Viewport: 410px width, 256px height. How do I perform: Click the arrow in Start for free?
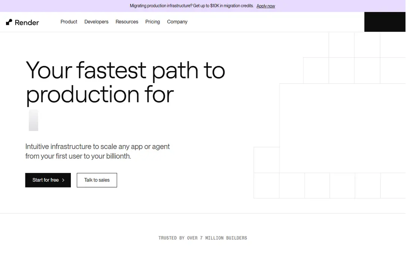click(x=63, y=180)
